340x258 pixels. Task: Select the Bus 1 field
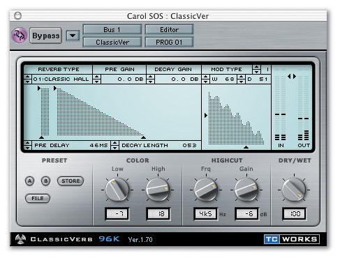[x=112, y=30]
